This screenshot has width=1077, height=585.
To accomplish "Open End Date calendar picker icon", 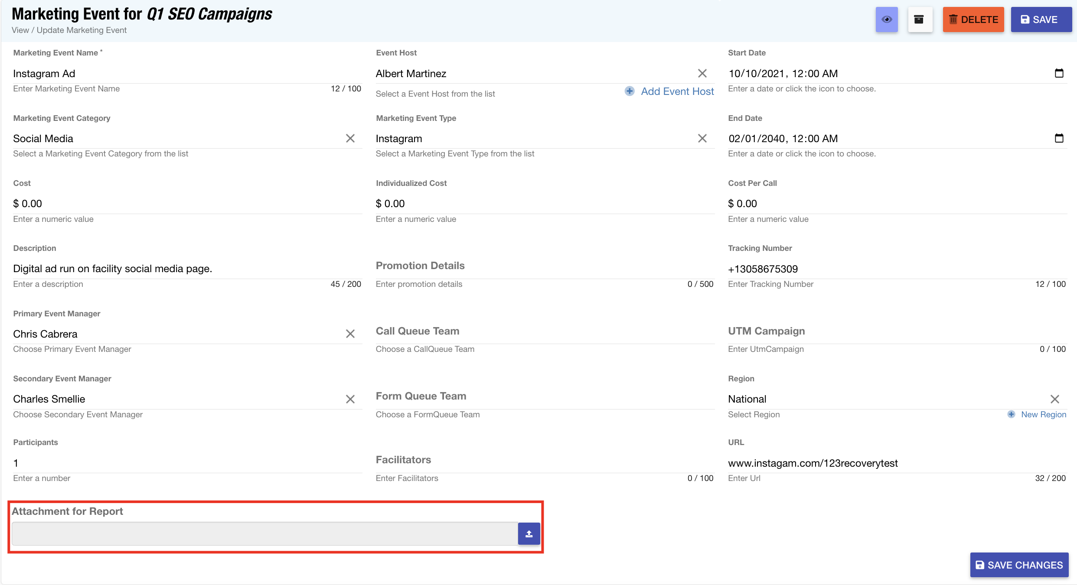I will point(1059,138).
